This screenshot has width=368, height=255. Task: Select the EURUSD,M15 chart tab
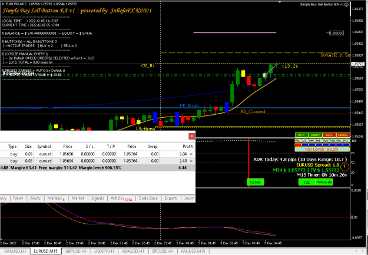[45, 251]
